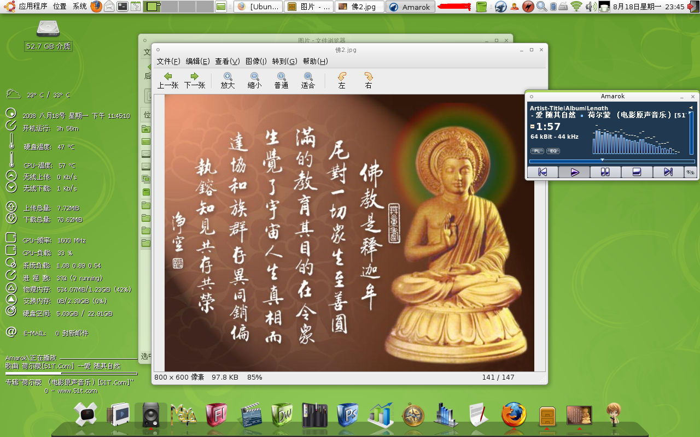
Task: Open the 系统 panel menu
Action: [x=79, y=7]
